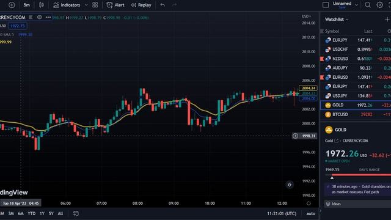Open more options dots in chart legend
This screenshot has width=391, height=220.
[x=48, y=17]
